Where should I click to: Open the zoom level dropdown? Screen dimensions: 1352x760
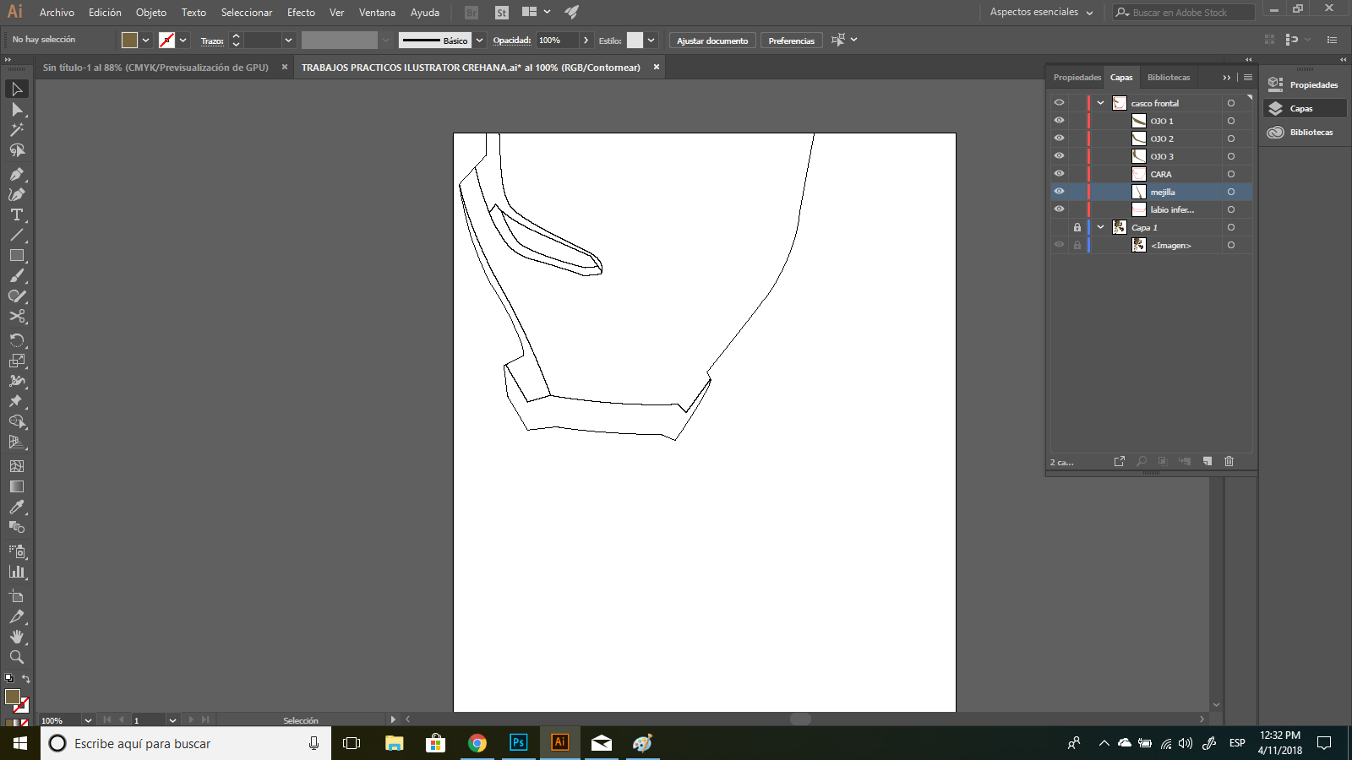coord(88,720)
